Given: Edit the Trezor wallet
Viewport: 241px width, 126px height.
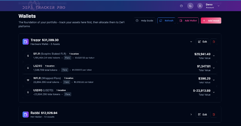Looking at the screenshot, I should point(202,42).
